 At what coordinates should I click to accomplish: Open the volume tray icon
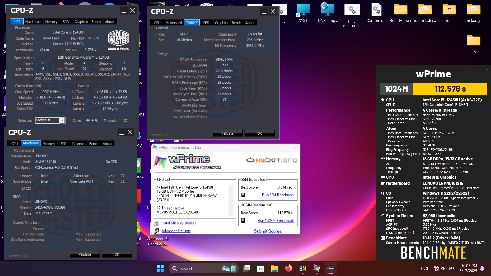click(443, 268)
